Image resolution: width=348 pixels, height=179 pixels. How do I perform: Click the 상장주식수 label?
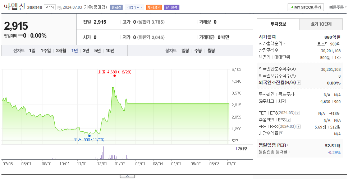pos(269,50)
